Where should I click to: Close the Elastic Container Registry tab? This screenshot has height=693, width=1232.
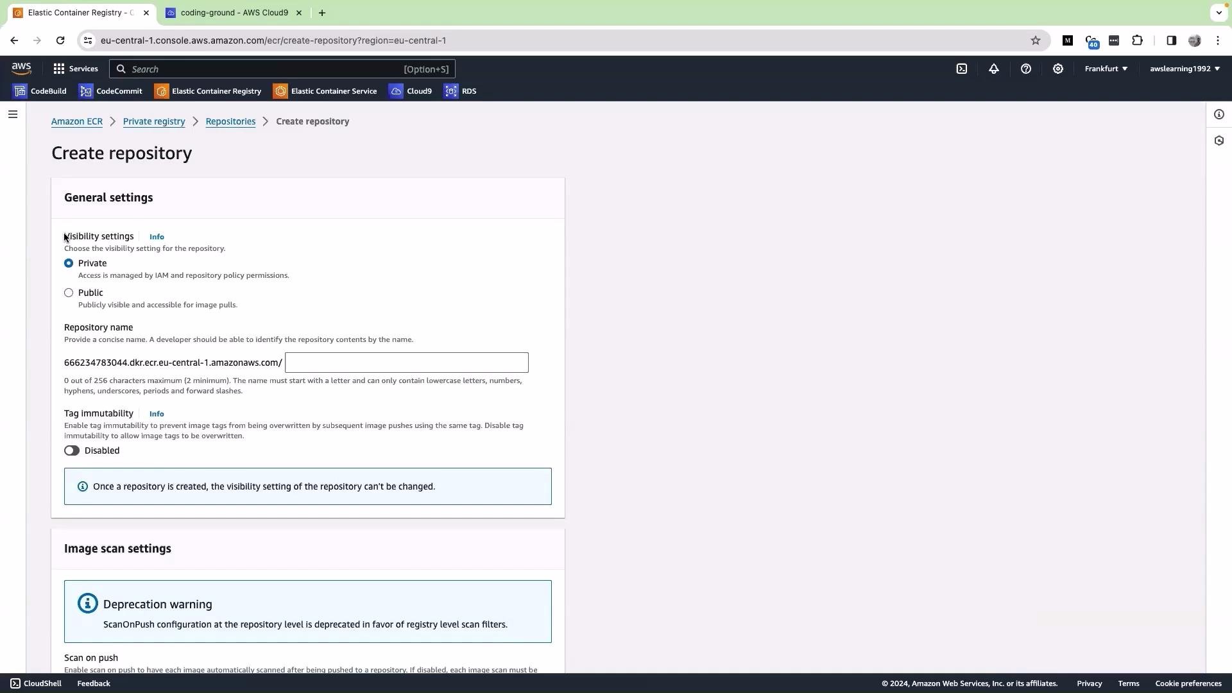pos(146,13)
